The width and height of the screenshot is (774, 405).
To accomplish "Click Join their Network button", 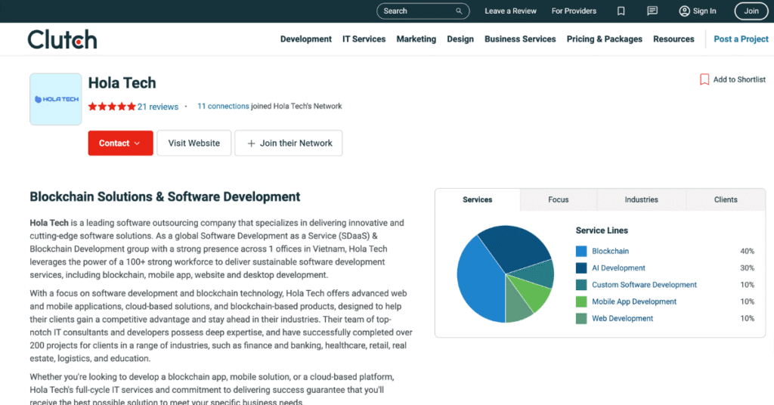I will click(x=288, y=144).
